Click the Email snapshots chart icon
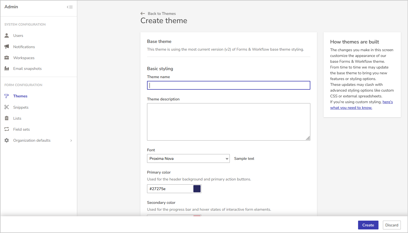 point(6,68)
